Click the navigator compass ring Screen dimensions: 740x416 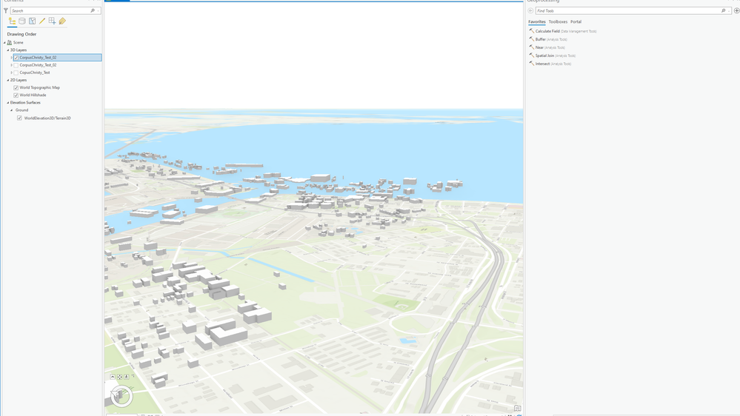121,395
